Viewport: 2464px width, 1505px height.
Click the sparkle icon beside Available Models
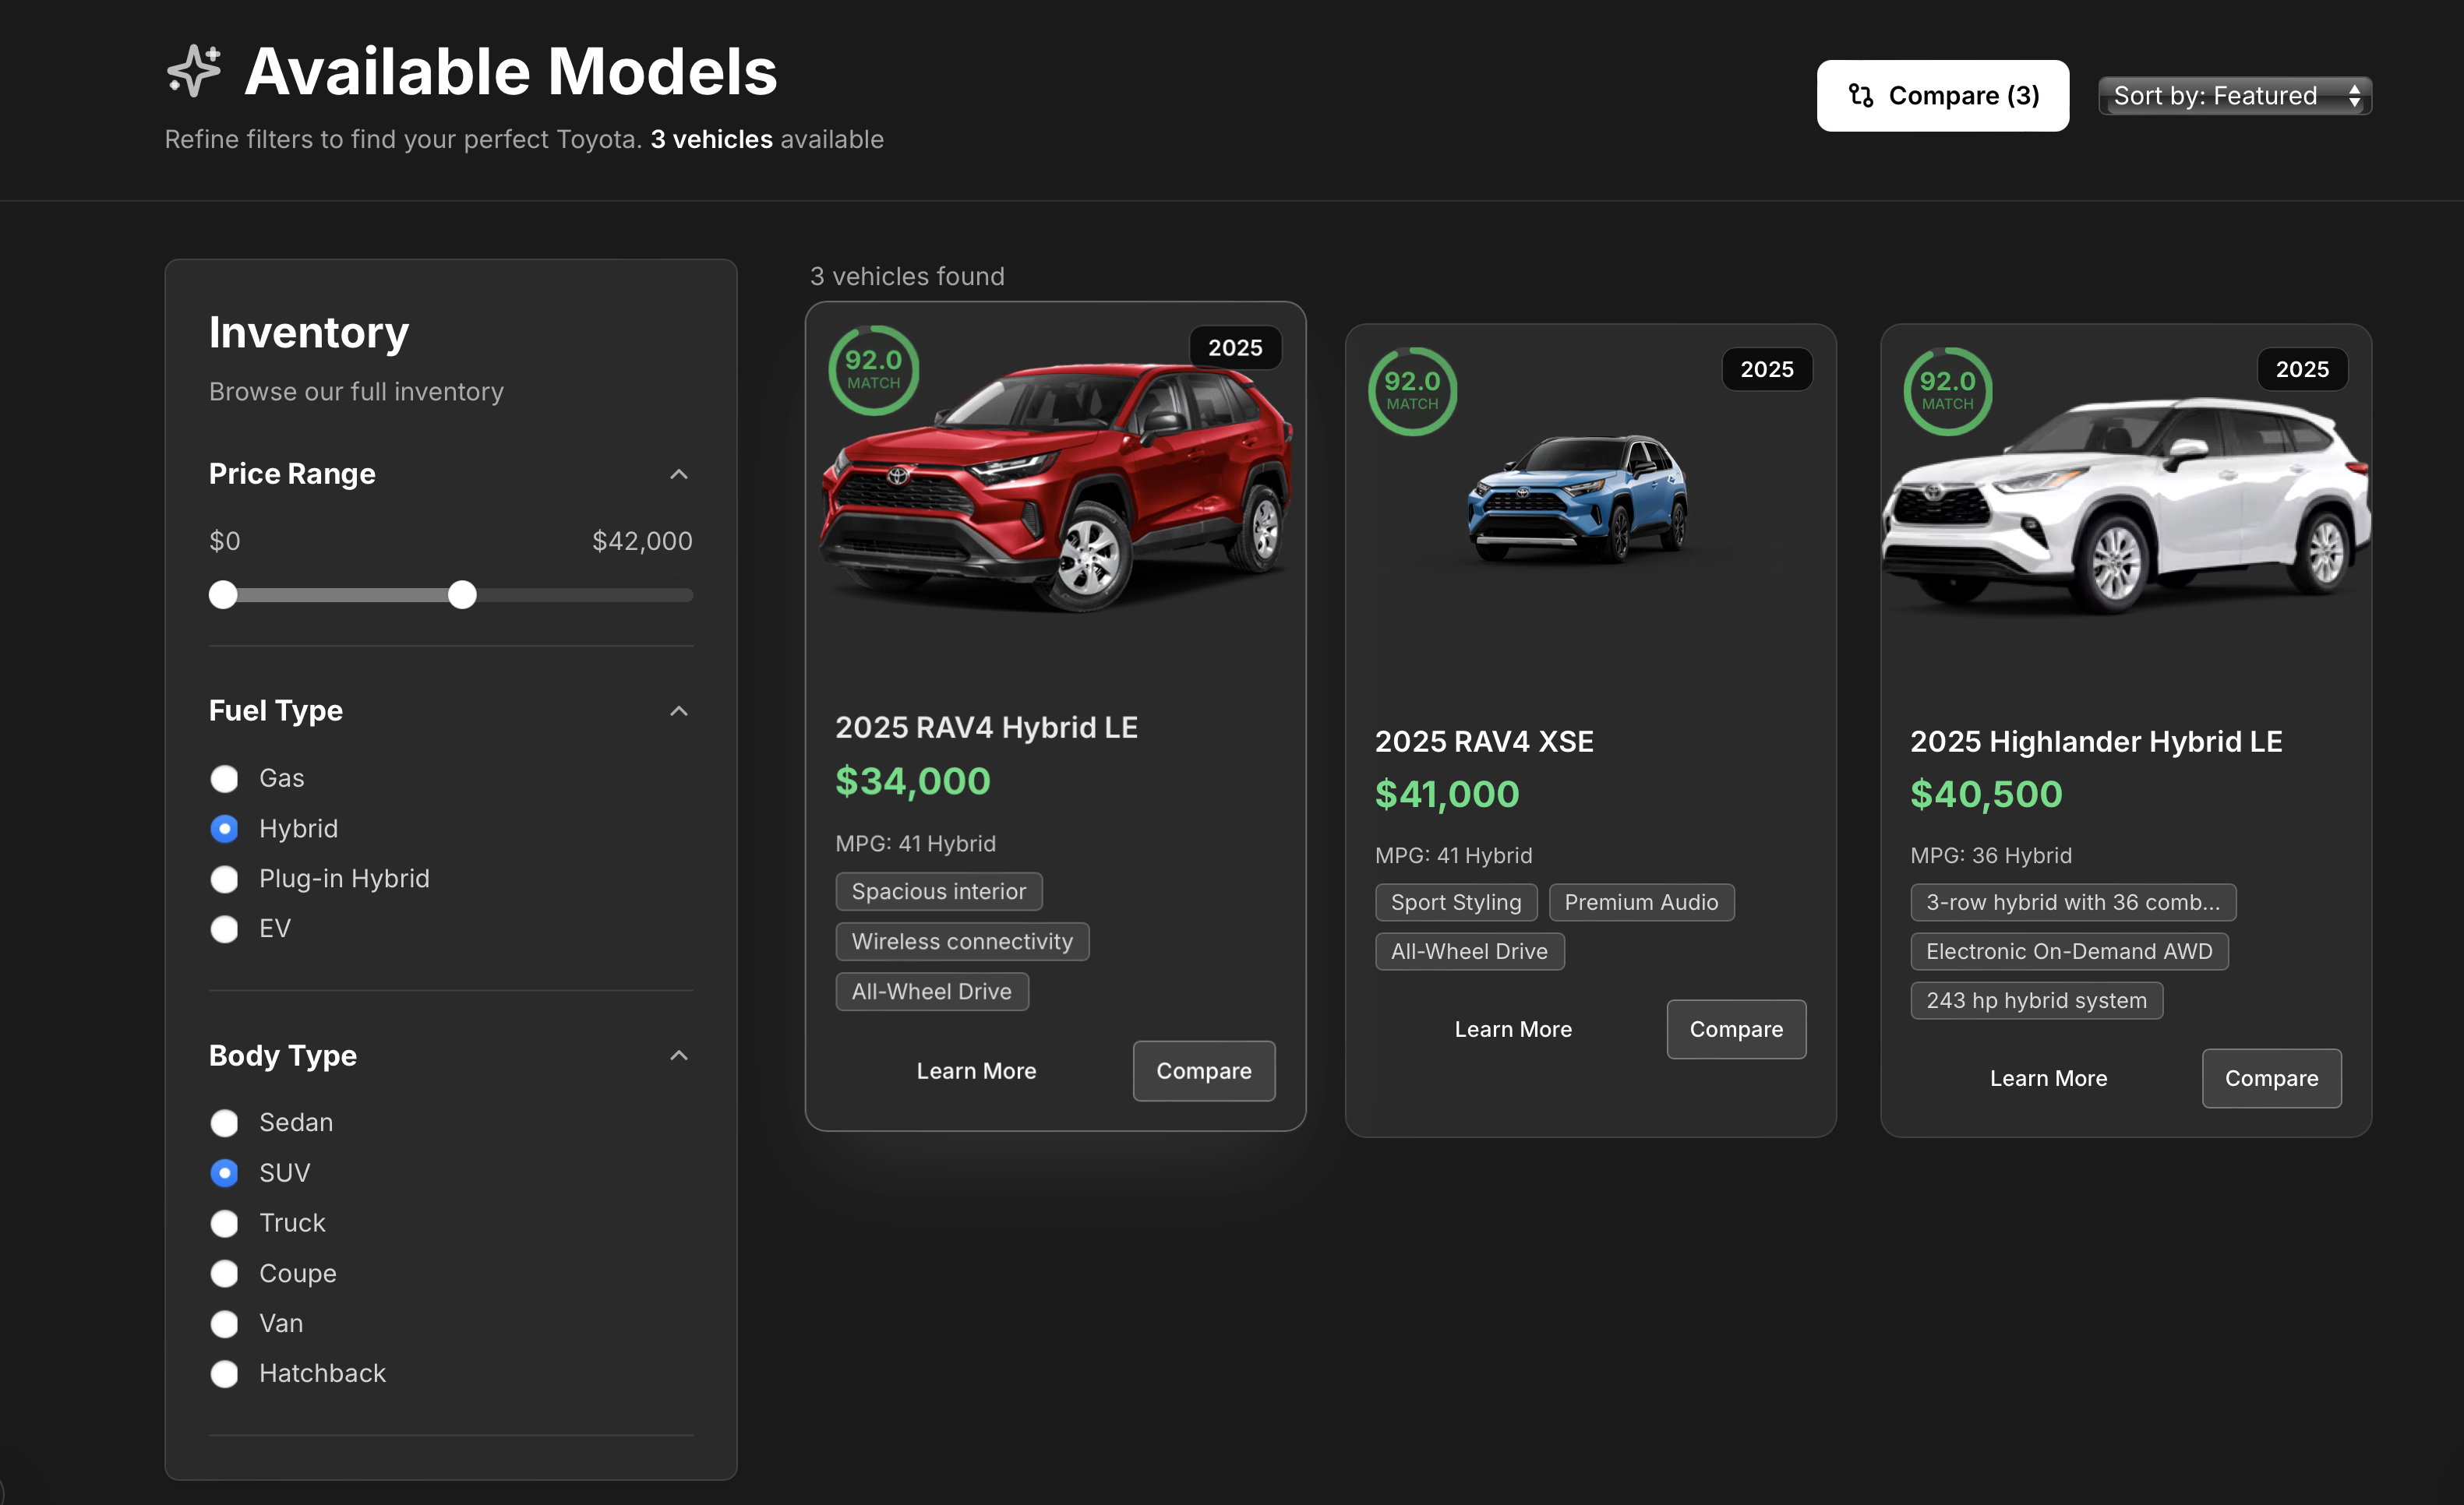[193, 71]
